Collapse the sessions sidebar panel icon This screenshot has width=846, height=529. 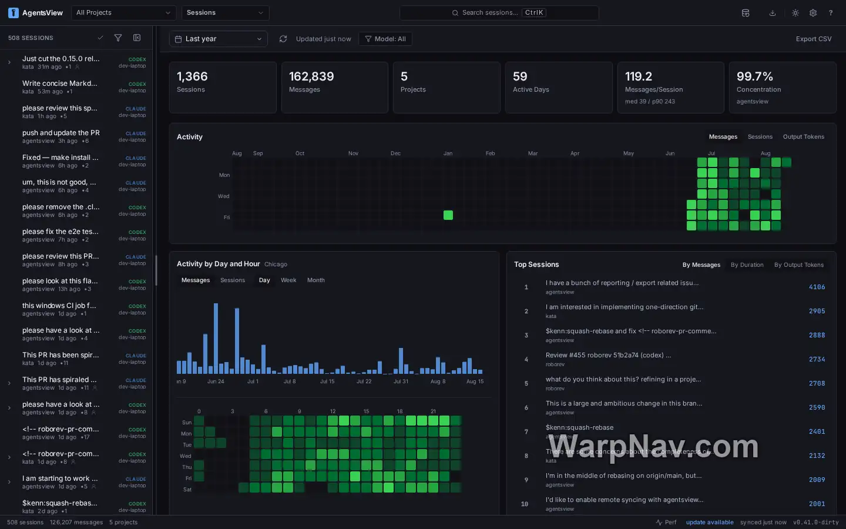137,38
